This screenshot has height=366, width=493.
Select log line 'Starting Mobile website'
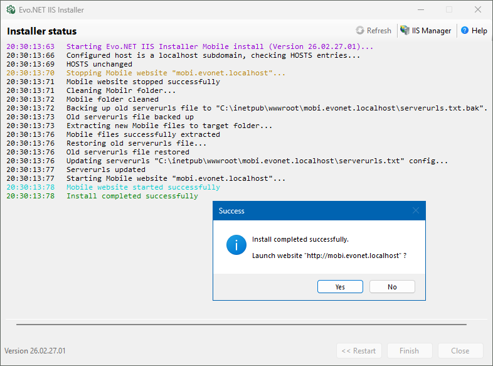click(176, 179)
